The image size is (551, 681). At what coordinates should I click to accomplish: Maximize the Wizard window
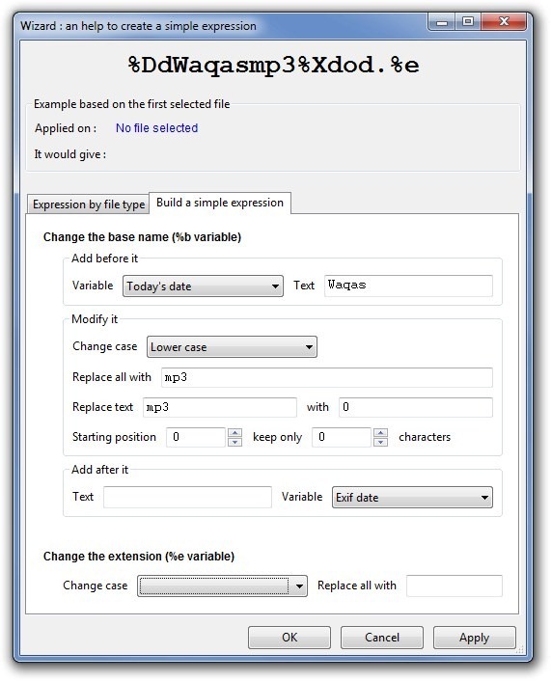pyautogui.click(x=468, y=21)
